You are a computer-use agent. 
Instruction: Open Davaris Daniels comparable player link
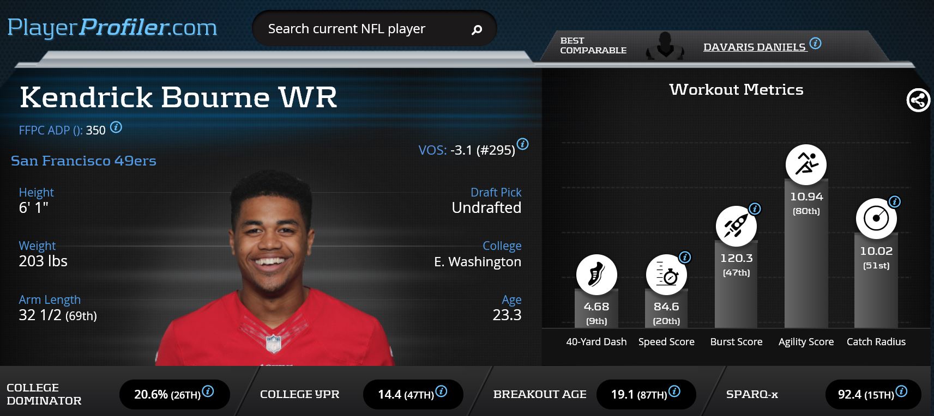755,47
